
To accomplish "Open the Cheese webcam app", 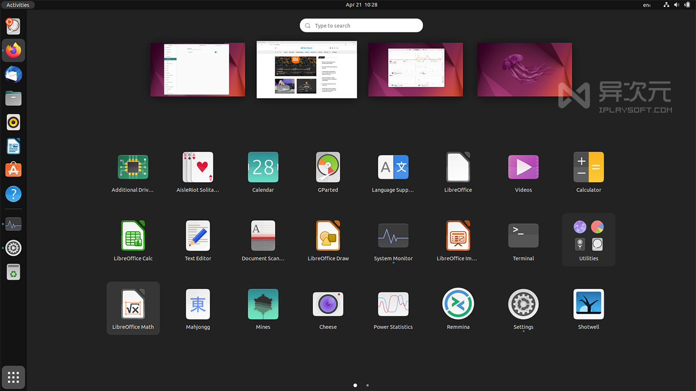I will pos(328,304).
